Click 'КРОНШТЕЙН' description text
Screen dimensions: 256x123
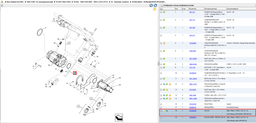click(209, 107)
